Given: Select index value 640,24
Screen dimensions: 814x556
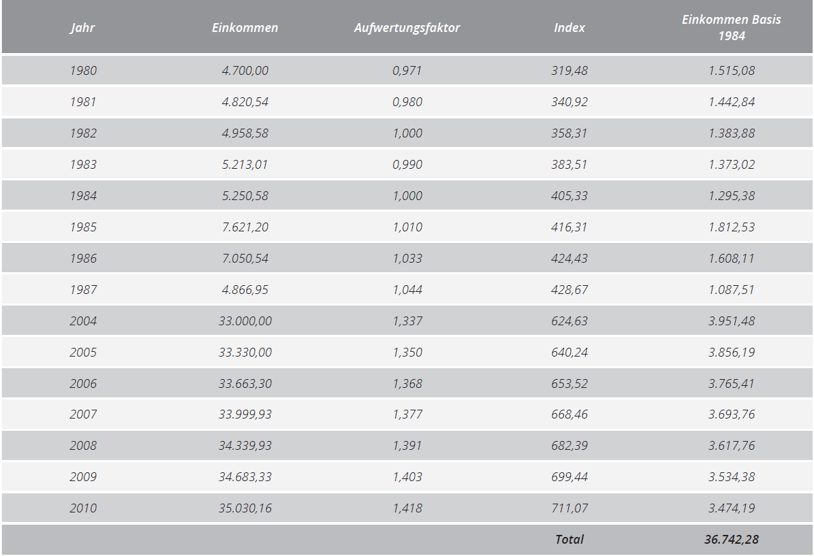Looking at the screenshot, I should (569, 352).
